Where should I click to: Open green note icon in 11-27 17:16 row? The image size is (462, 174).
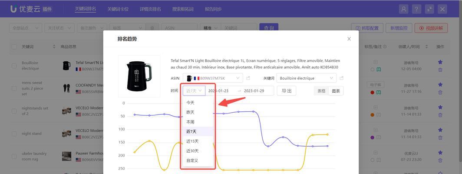coord(379,92)
